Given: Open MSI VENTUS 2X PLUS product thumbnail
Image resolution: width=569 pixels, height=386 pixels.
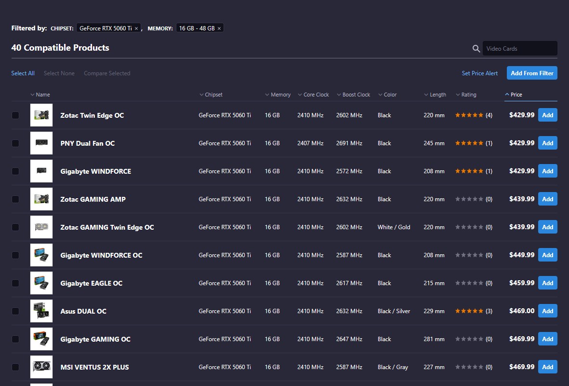Looking at the screenshot, I should pyautogui.click(x=41, y=367).
